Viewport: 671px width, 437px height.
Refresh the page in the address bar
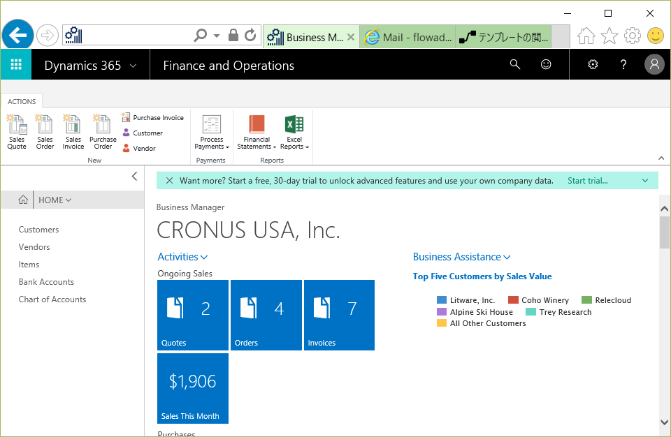click(x=250, y=35)
